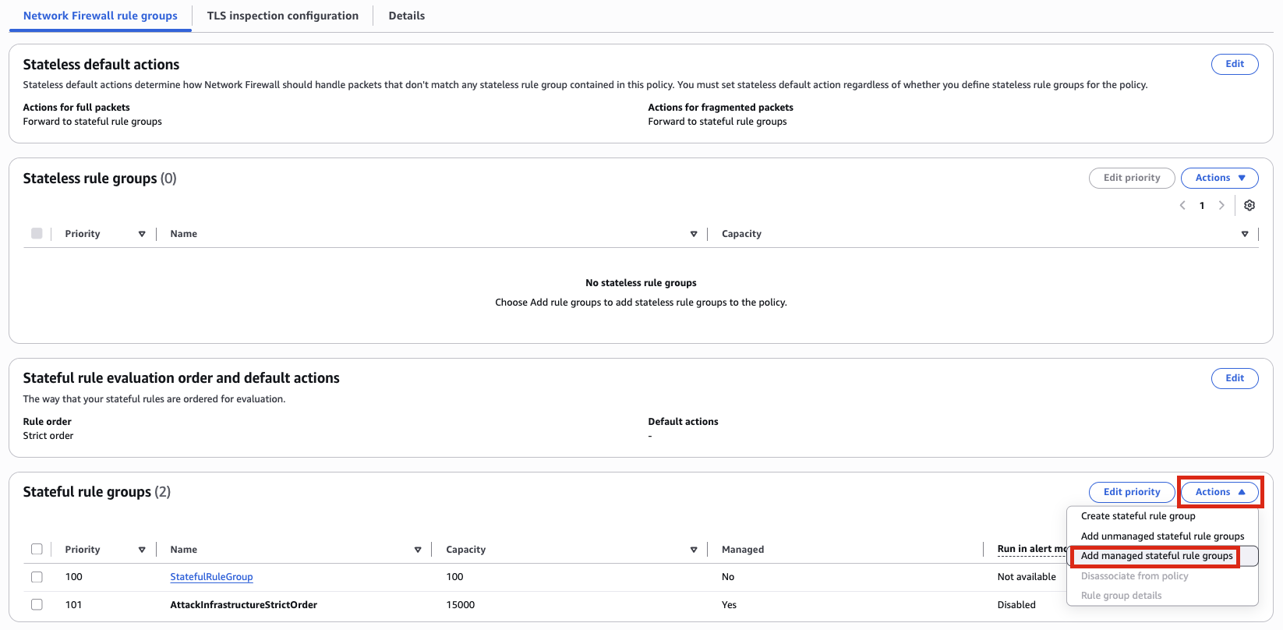Sort stateless table by Name arrow
Viewport: 1283px width, 630px height.
[x=693, y=234]
